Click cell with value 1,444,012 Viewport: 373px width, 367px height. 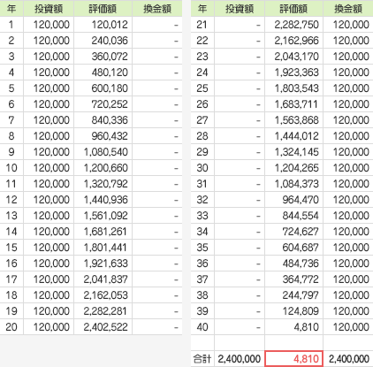click(x=294, y=136)
